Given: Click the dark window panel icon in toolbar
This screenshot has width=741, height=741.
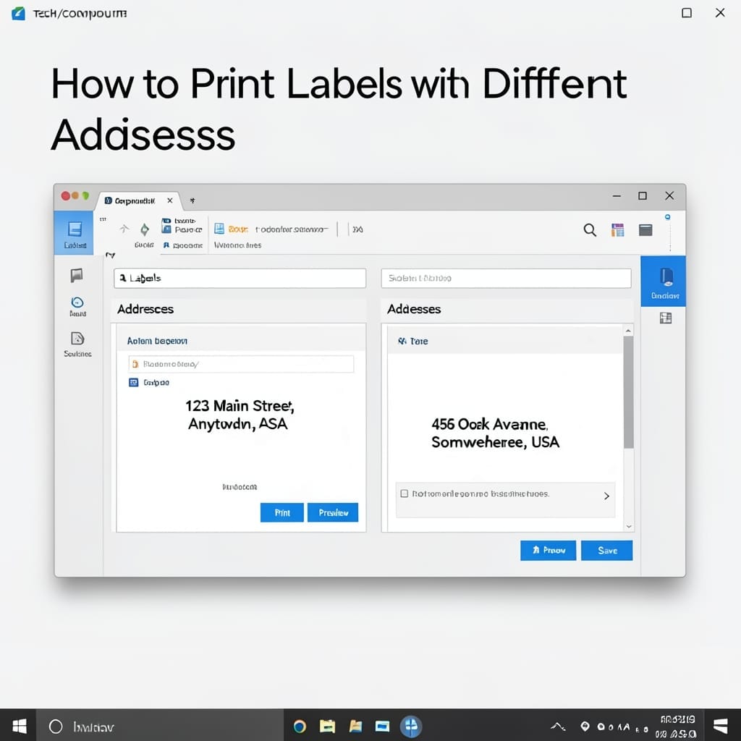Looking at the screenshot, I should pyautogui.click(x=645, y=230).
